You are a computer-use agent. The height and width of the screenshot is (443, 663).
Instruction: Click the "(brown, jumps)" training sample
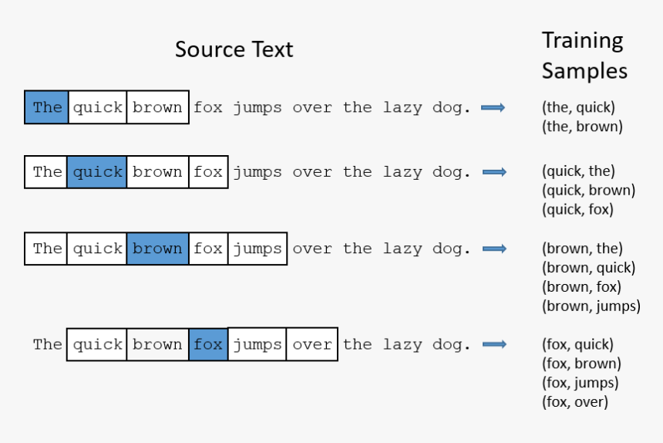(591, 306)
